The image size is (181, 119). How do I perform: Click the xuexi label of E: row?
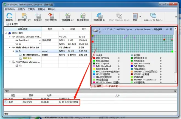(x=45, y=51)
